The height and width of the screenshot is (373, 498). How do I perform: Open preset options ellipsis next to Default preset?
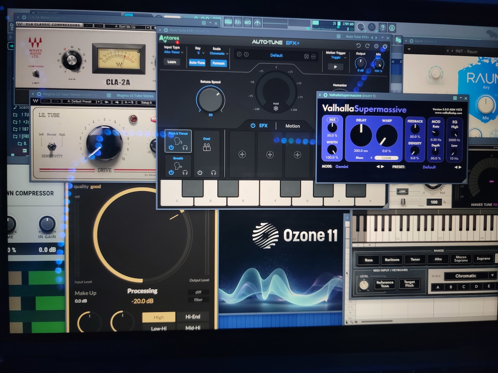313,56
